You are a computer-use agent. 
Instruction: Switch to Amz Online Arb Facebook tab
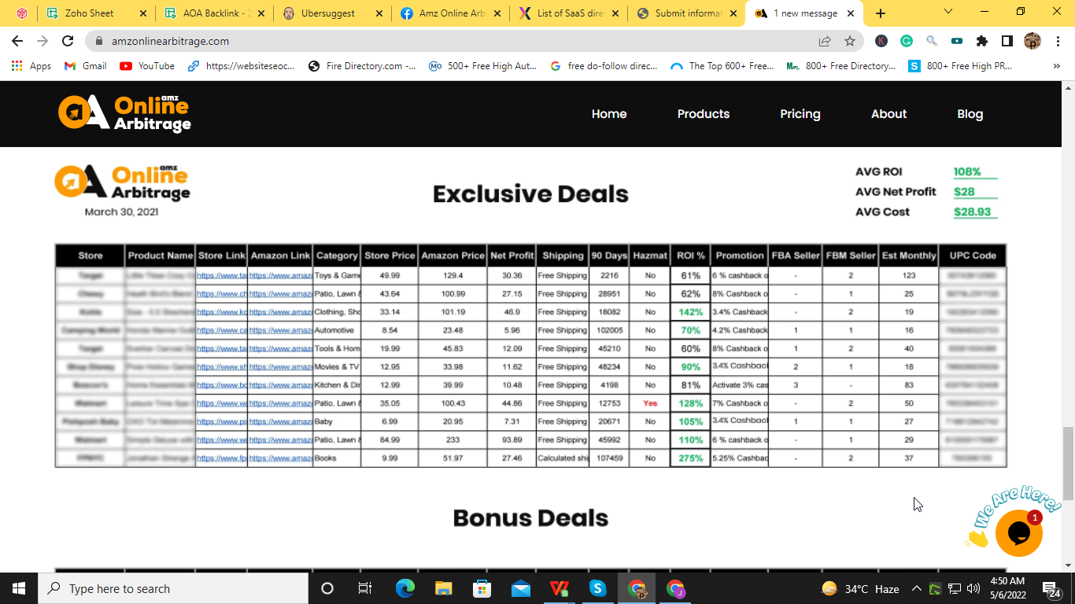click(450, 13)
